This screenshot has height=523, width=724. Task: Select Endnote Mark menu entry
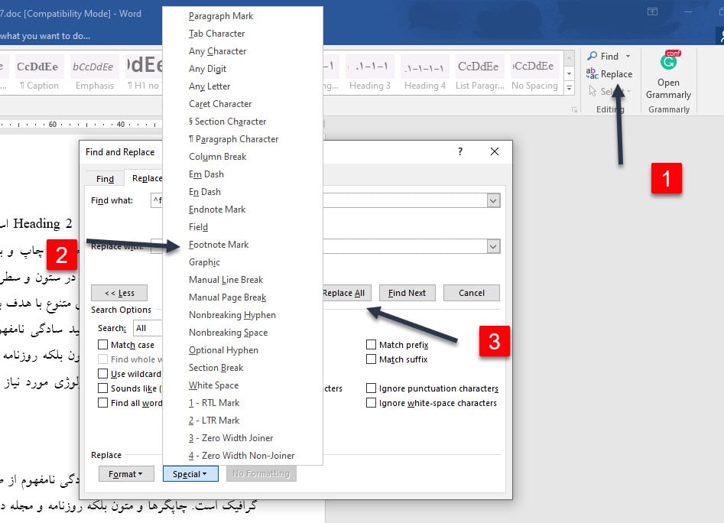click(x=242, y=209)
